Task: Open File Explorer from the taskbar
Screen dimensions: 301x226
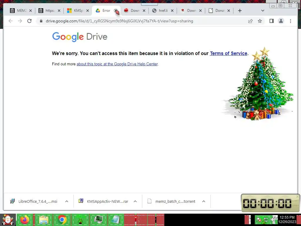Action: click(44, 220)
